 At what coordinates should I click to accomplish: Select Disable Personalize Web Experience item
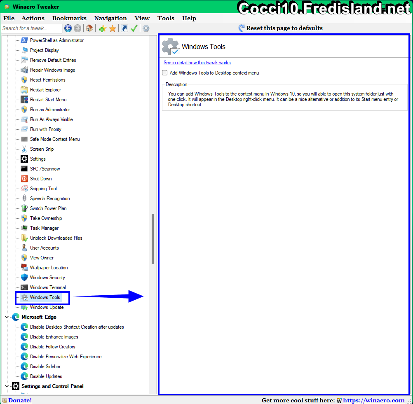[x=66, y=357]
